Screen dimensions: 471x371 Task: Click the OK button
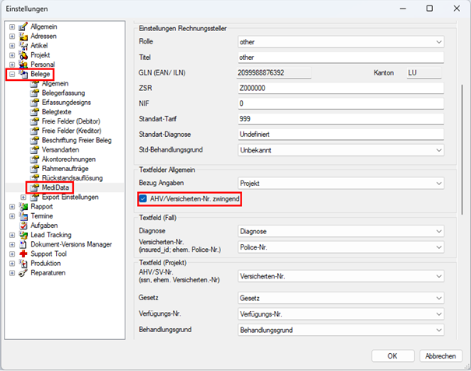coord(392,356)
